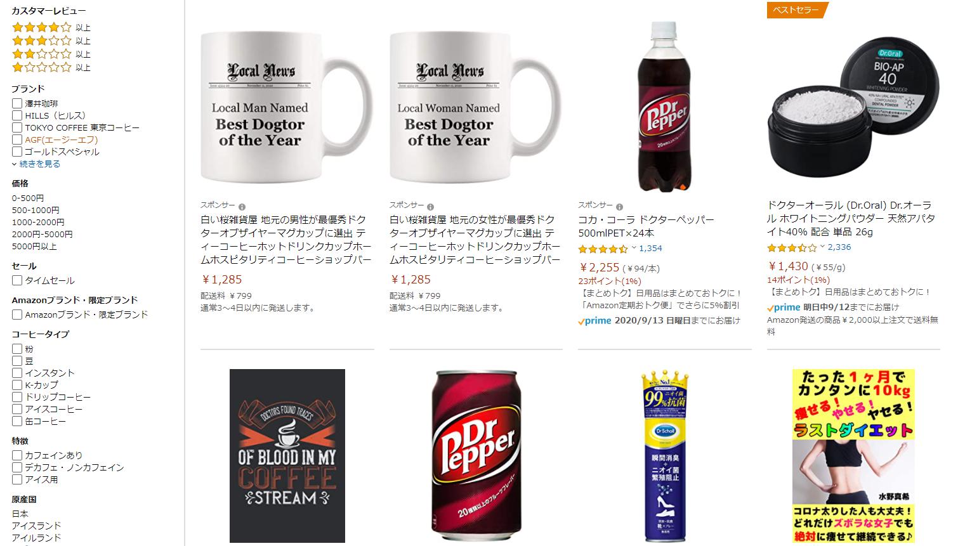The width and height of the screenshot is (965, 546).
Task: Filter by two stars and up rating
Action: coord(51,54)
